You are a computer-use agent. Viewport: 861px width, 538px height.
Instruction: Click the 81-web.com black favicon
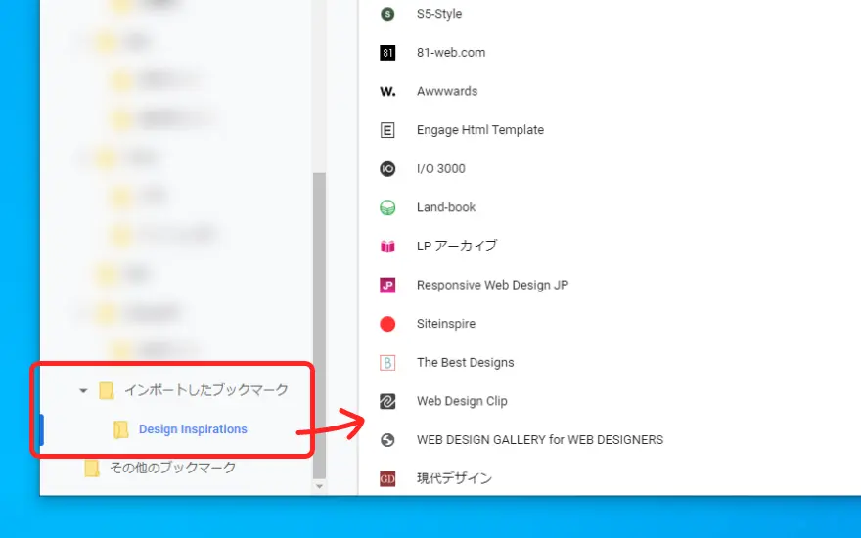[387, 53]
